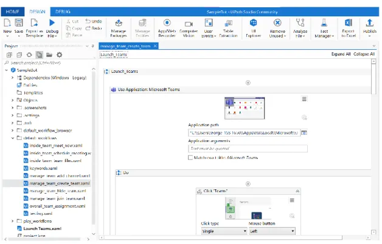Image resolution: width=382 pixels, height=244 pixels.
Task: Open project settings gear
Action: click(x=59, y=55)
